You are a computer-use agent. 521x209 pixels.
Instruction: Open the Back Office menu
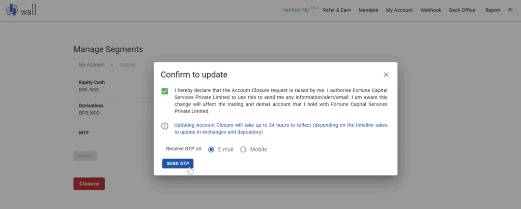point(462,10)
